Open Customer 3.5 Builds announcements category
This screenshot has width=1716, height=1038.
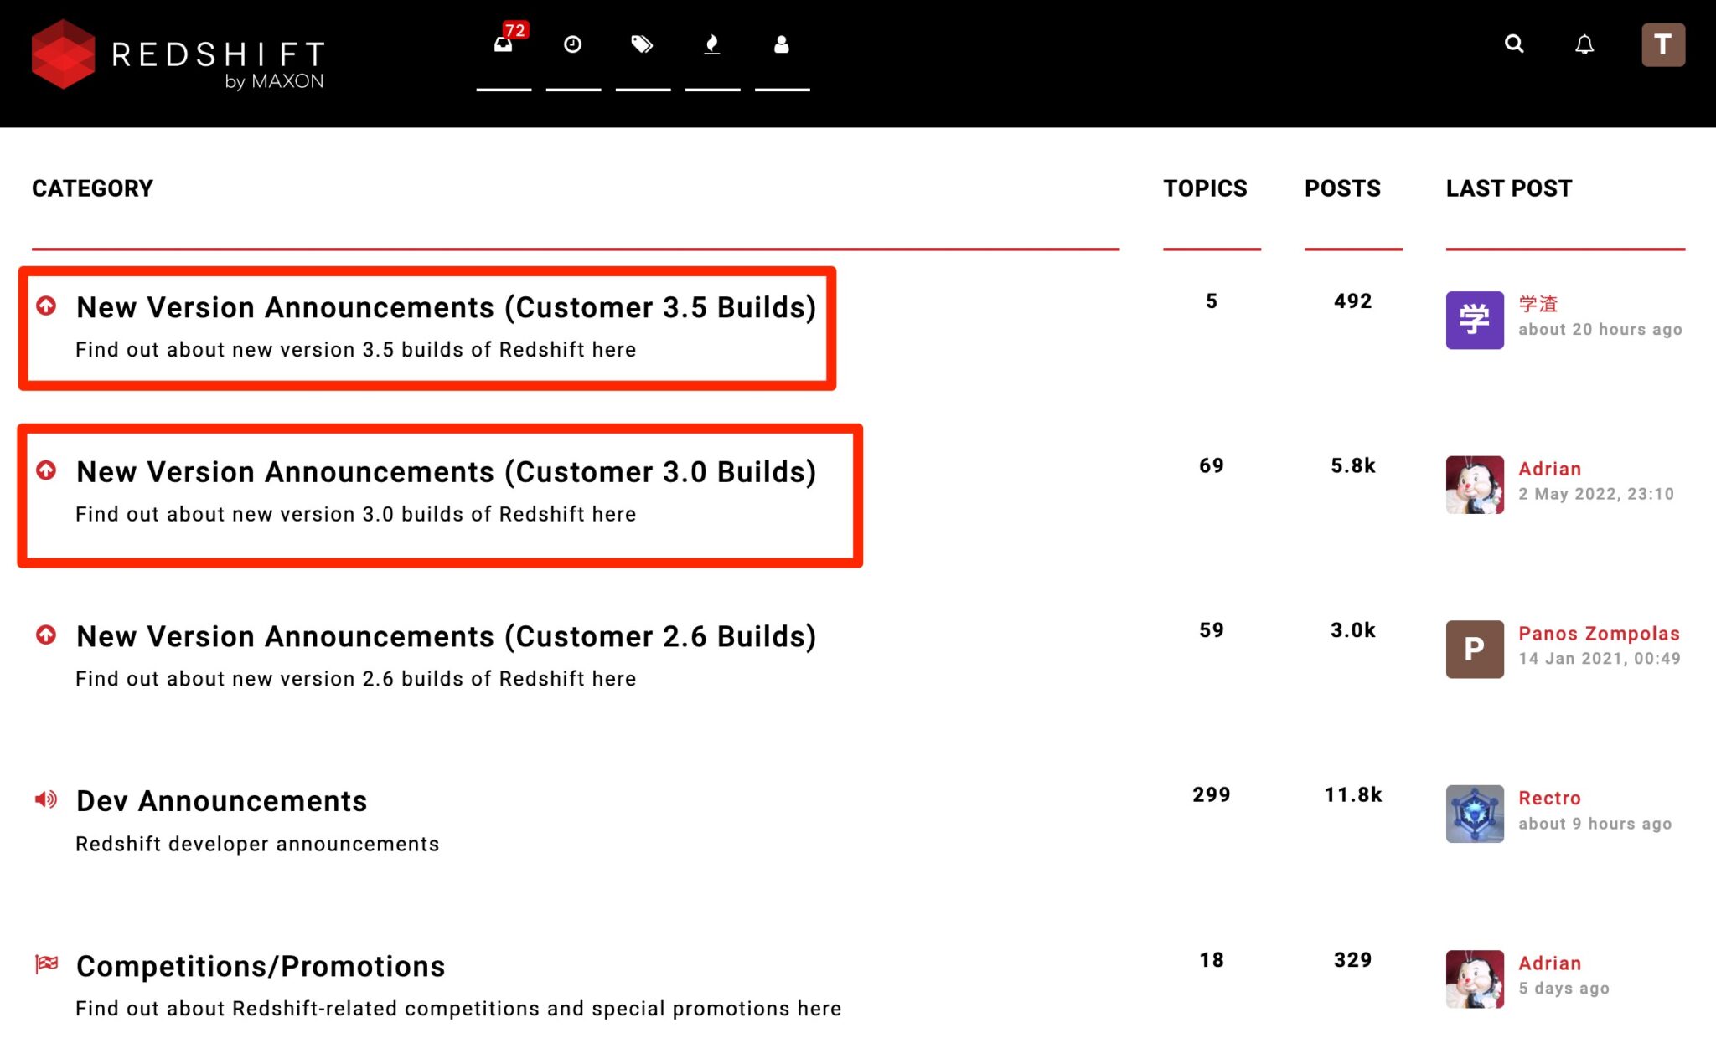click(446, 307)
